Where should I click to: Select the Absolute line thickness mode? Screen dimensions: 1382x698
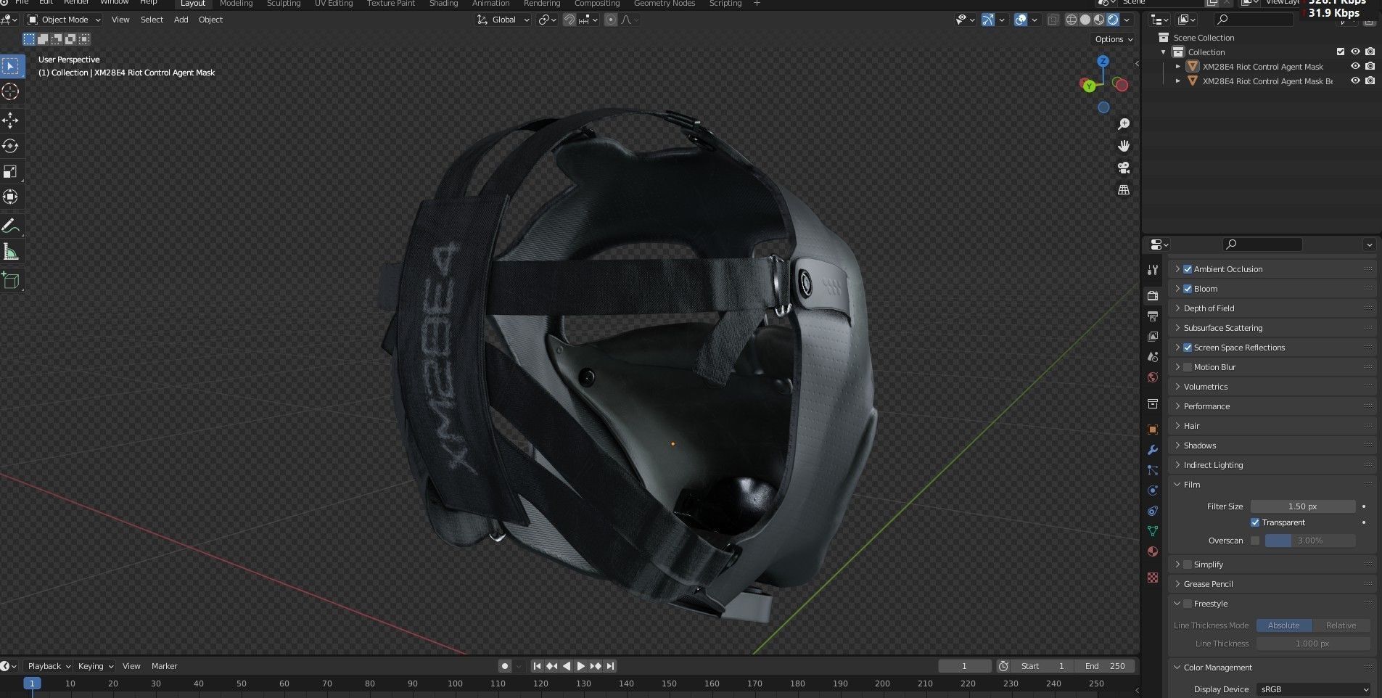point(1284,625)
